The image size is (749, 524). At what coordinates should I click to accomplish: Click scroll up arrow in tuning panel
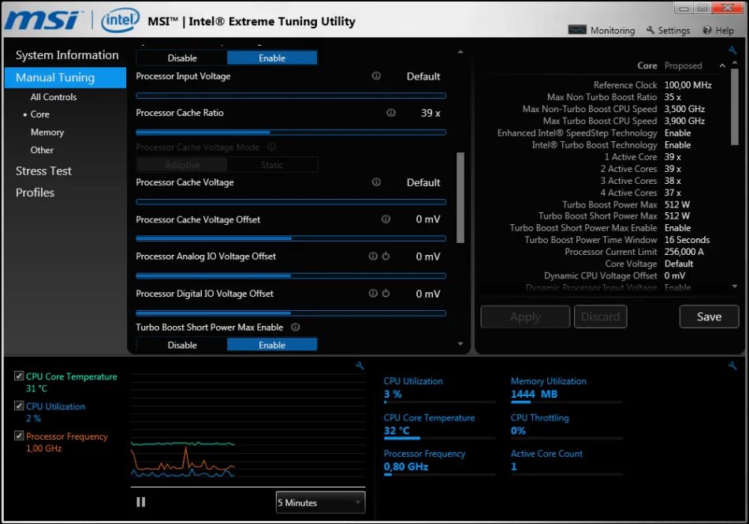tap(460, 51)
